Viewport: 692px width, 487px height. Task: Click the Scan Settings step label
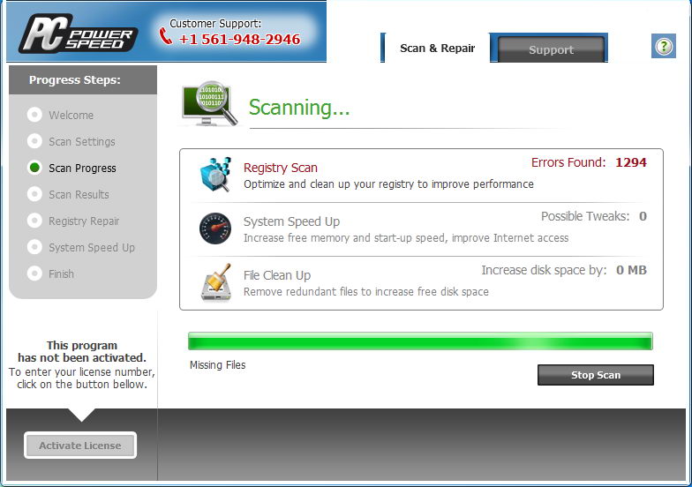point(82,141)
